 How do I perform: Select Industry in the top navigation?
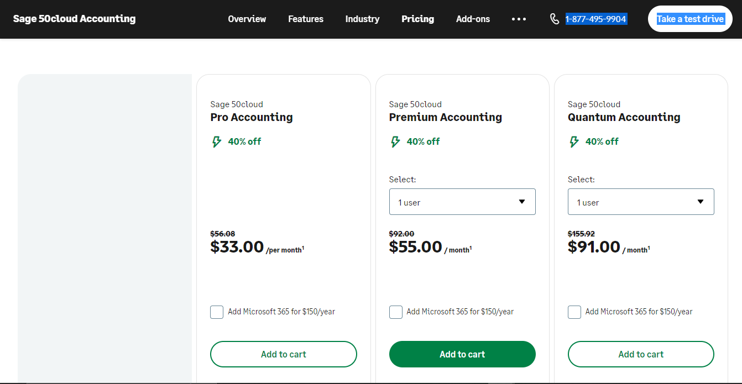click(x=362, y=19)
